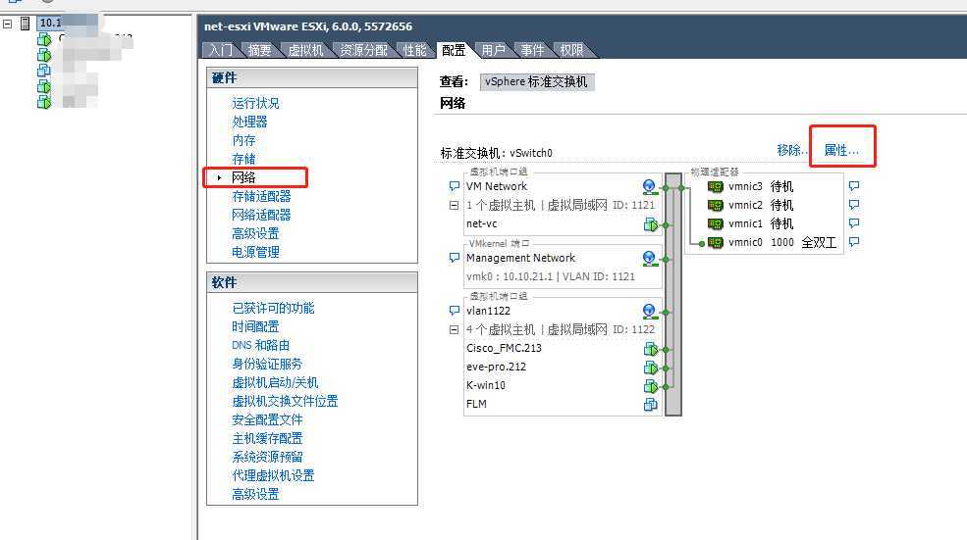Open 安全配置文件
967x540 pixels.
point(267,419)
